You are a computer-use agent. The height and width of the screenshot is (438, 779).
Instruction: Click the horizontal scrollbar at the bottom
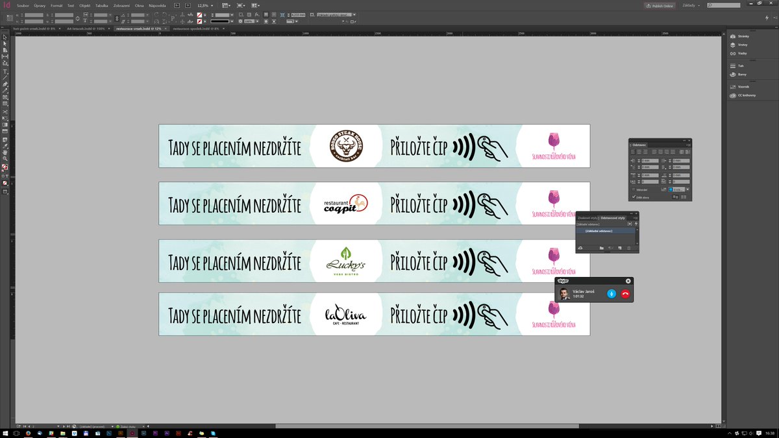427,426
